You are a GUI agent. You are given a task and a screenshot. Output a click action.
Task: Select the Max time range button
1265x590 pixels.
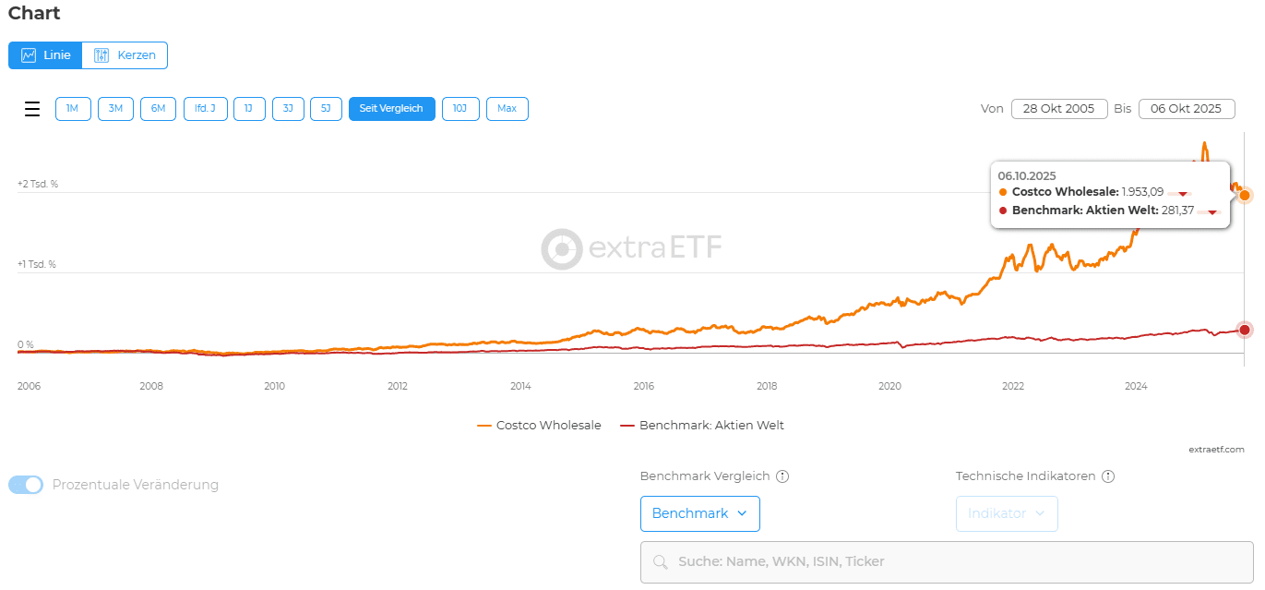pyautogui.click(x=507, y=109)
